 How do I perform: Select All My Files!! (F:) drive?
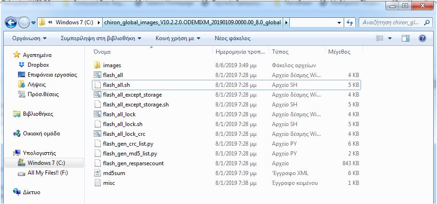(x=47, y=173)
